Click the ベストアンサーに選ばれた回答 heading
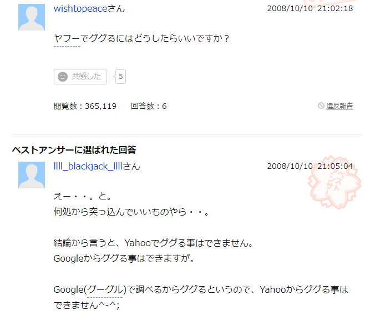The image size is (370, 330). pos(74,150)
